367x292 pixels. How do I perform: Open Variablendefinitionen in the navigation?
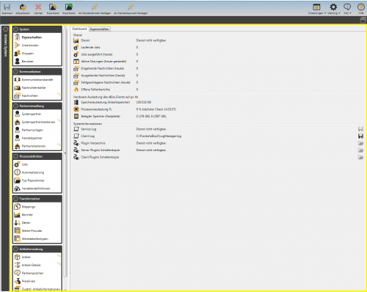click(36, 189)
